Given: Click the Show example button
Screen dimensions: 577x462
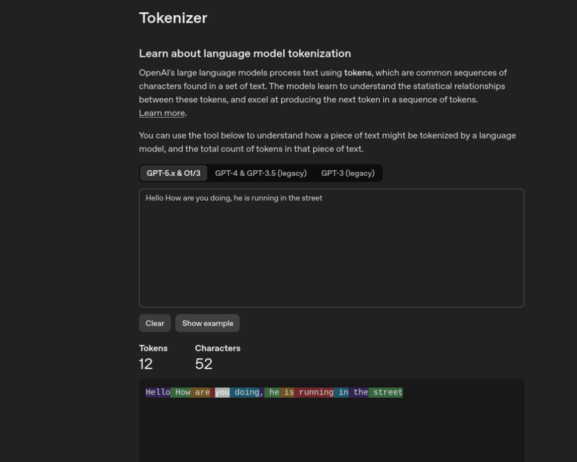Looking at the screenshot, I should (207, 323).
